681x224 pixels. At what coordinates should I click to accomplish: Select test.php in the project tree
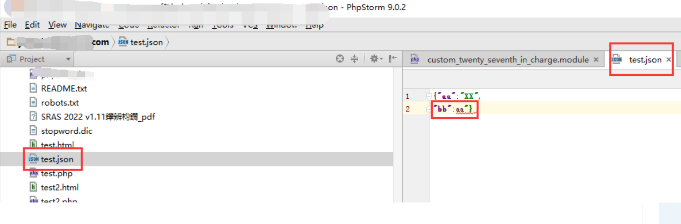[57, 173]
